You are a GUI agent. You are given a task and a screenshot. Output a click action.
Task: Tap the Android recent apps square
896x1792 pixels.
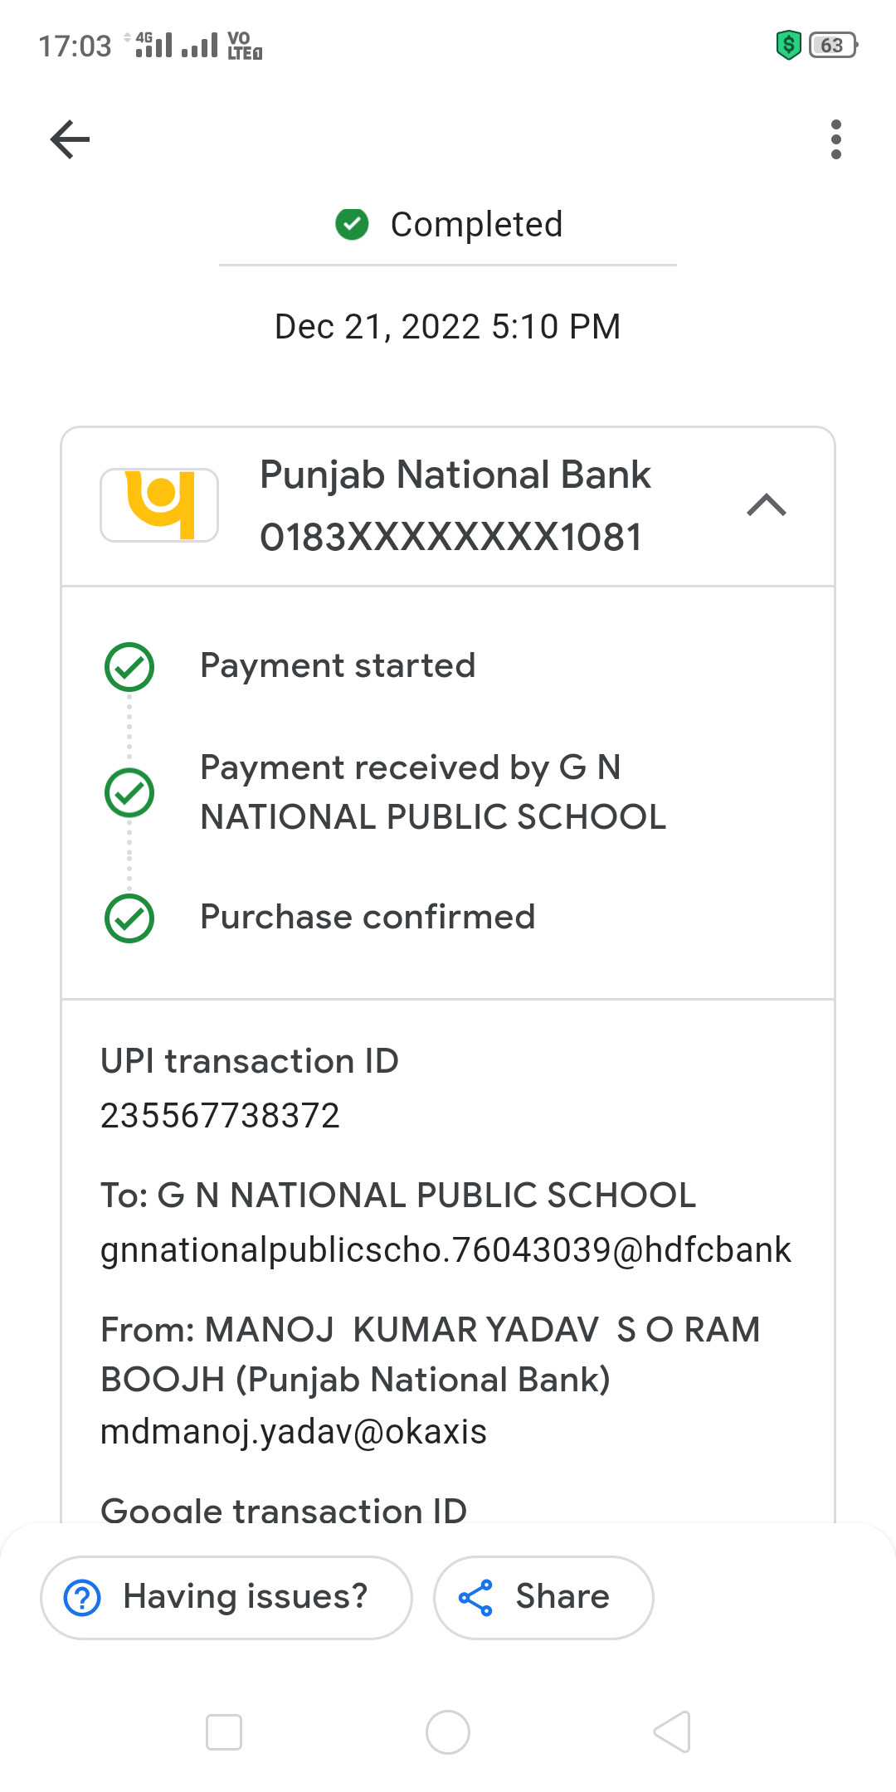[x=224, y=1732]
